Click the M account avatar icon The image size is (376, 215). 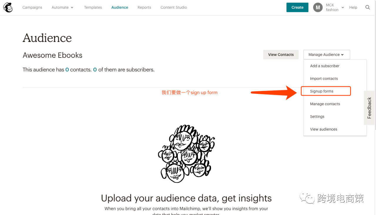pyautogui.click(x=318, y=7)
